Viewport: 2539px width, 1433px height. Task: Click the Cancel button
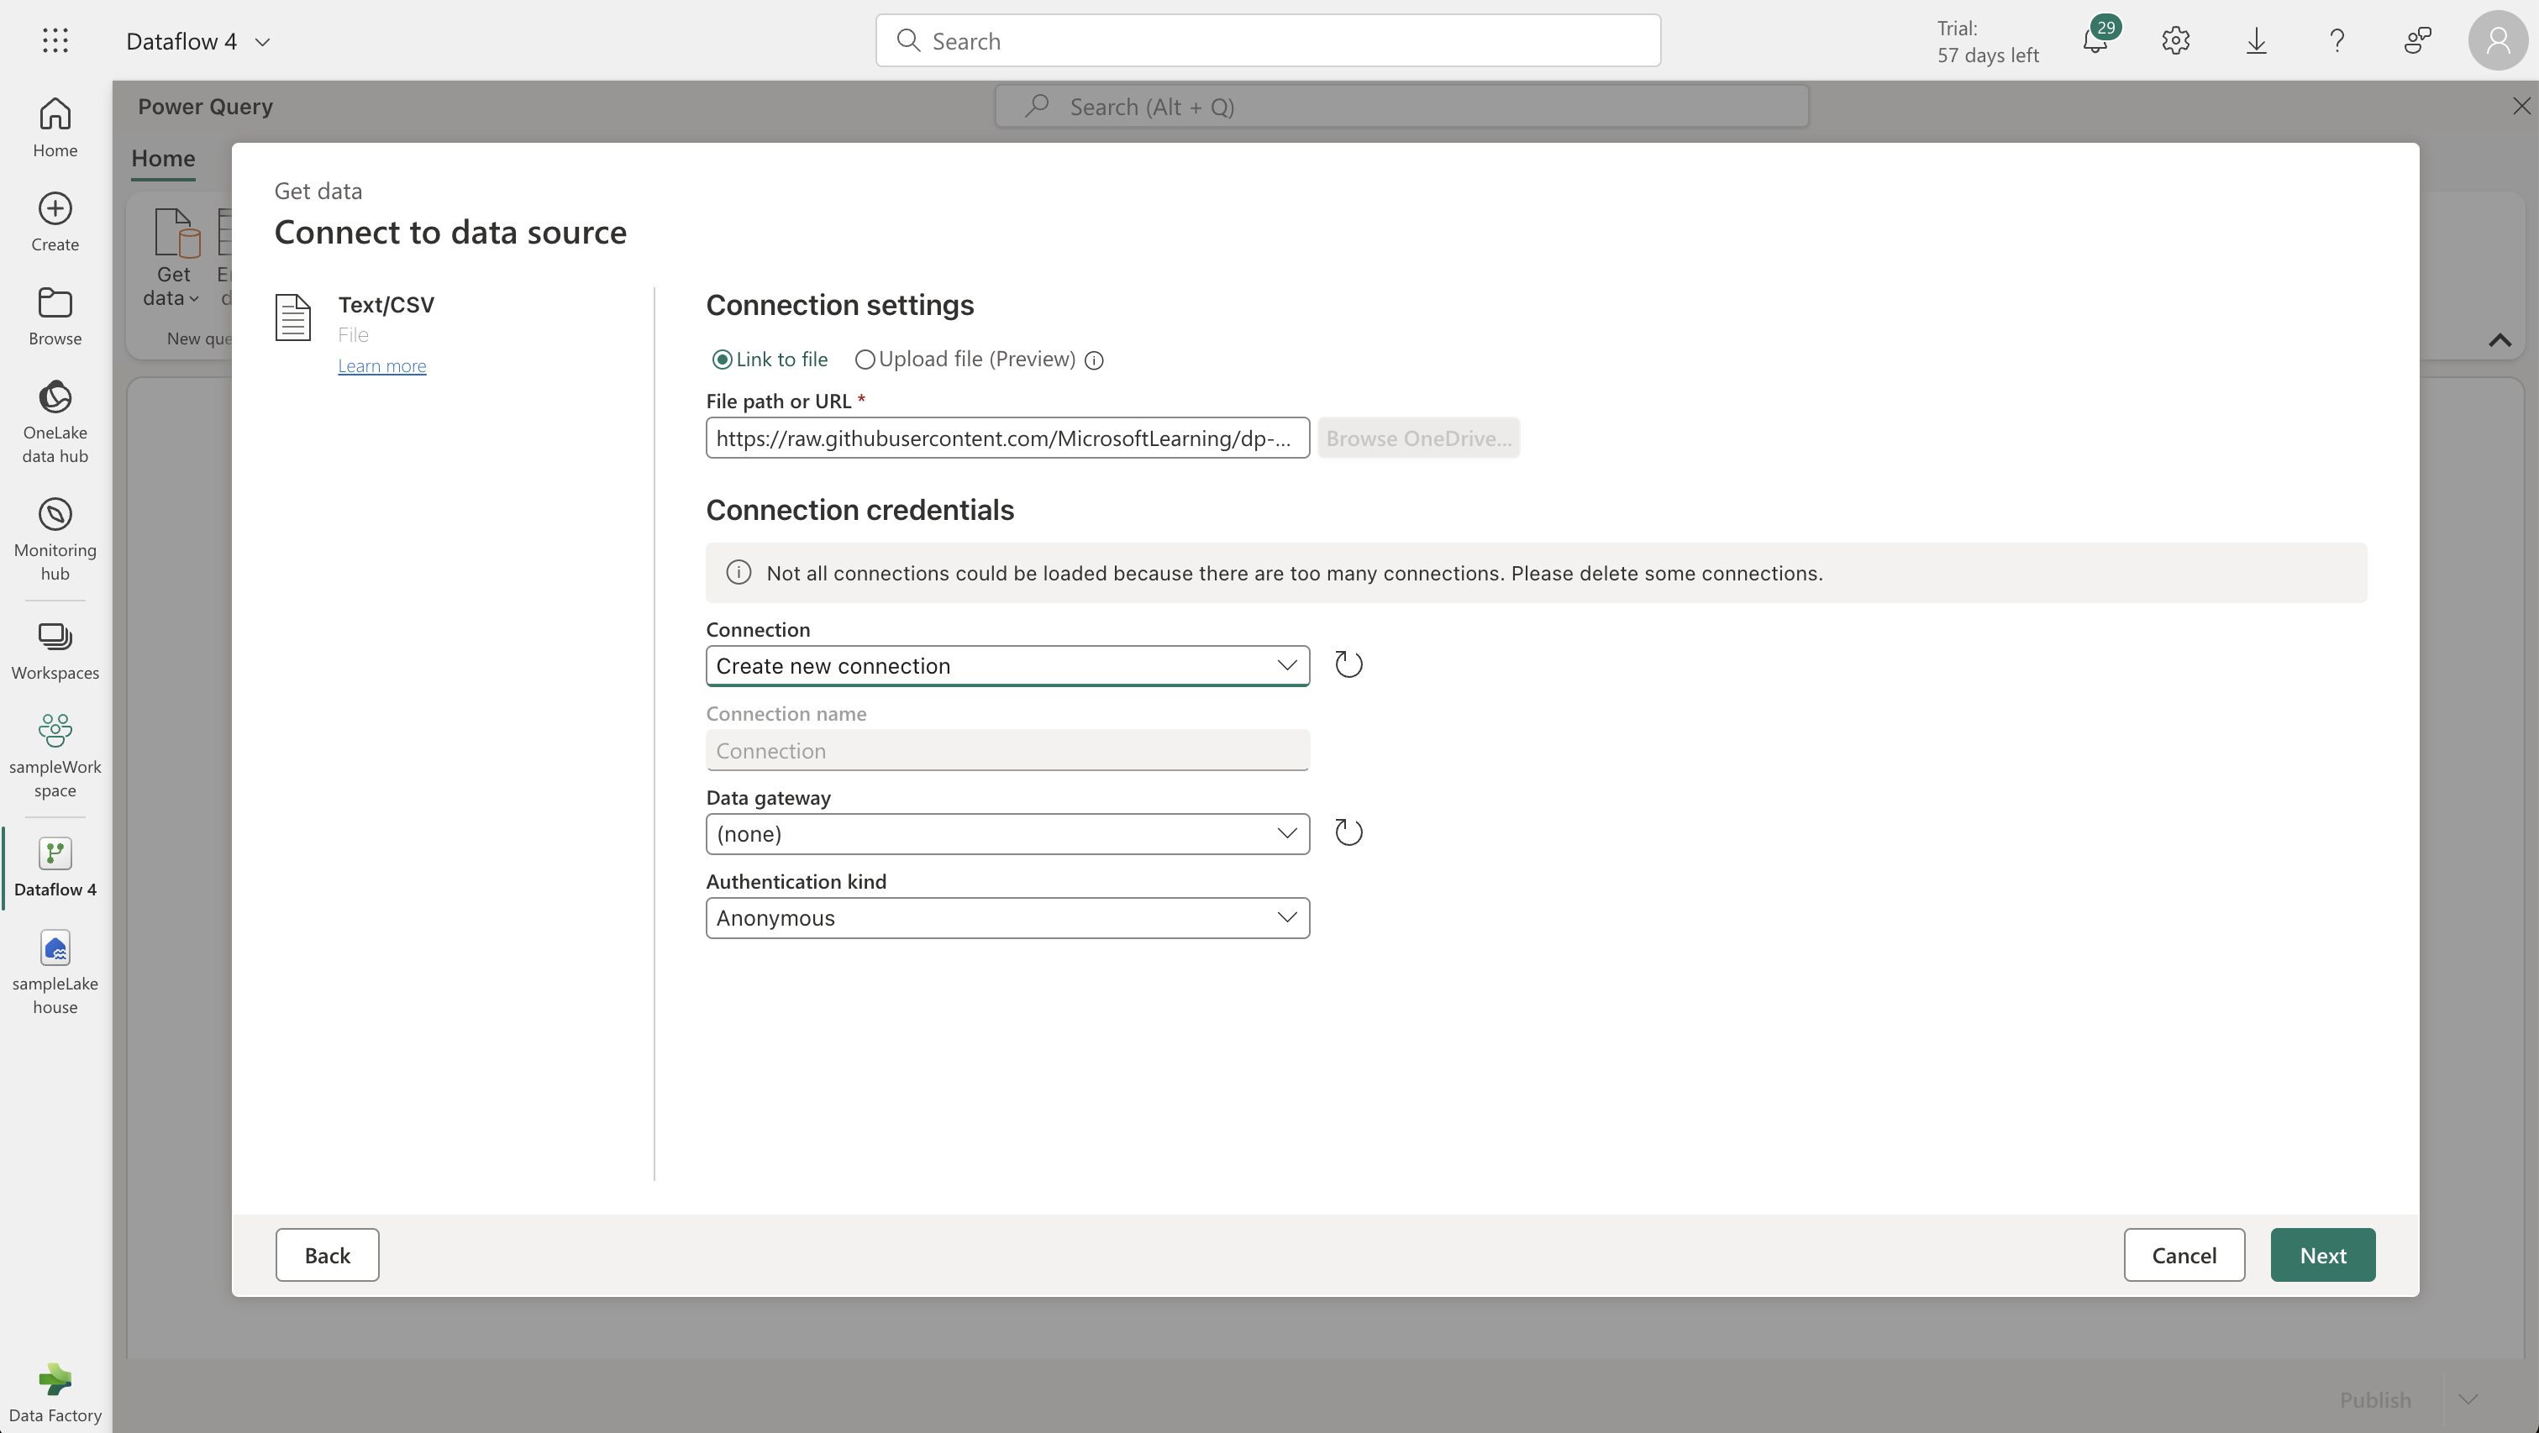pyautogui.click(x=2184, y=1255)
